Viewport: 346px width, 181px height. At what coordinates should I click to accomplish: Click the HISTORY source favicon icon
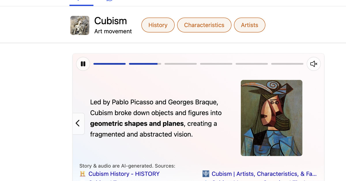83,174
